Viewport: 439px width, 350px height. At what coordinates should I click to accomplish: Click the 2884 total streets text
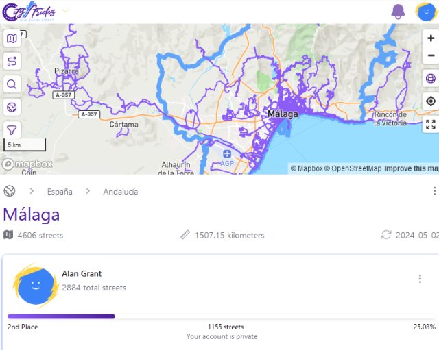[x=94, y=288]
